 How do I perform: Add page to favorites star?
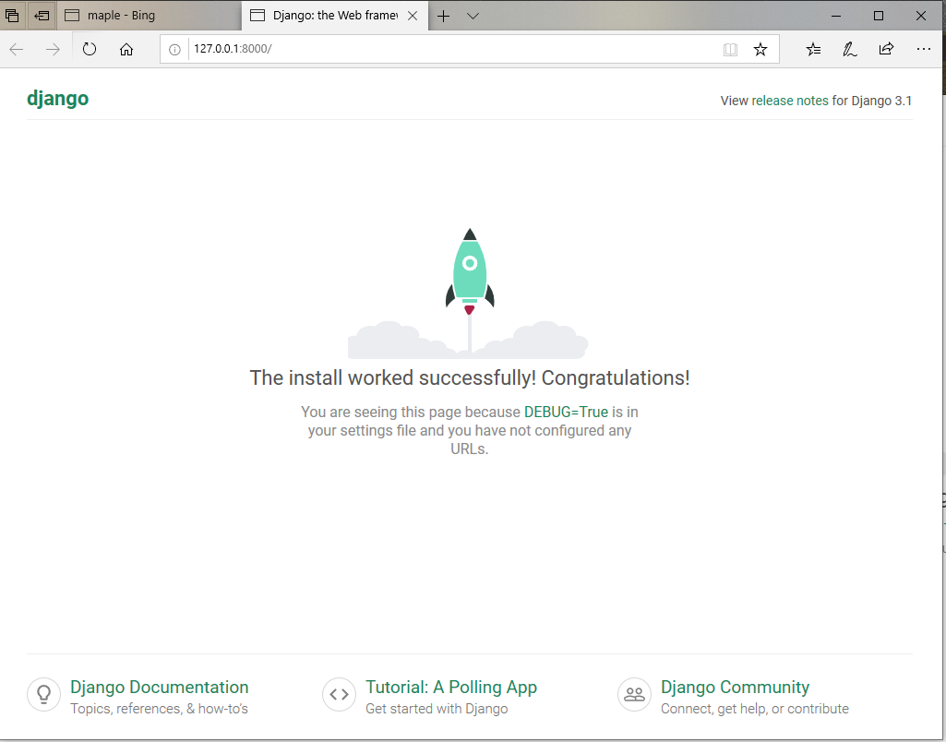760,50
